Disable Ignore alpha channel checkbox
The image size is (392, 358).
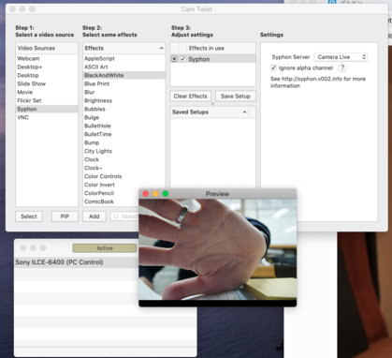pyautogui.click(x=273, y=67)
